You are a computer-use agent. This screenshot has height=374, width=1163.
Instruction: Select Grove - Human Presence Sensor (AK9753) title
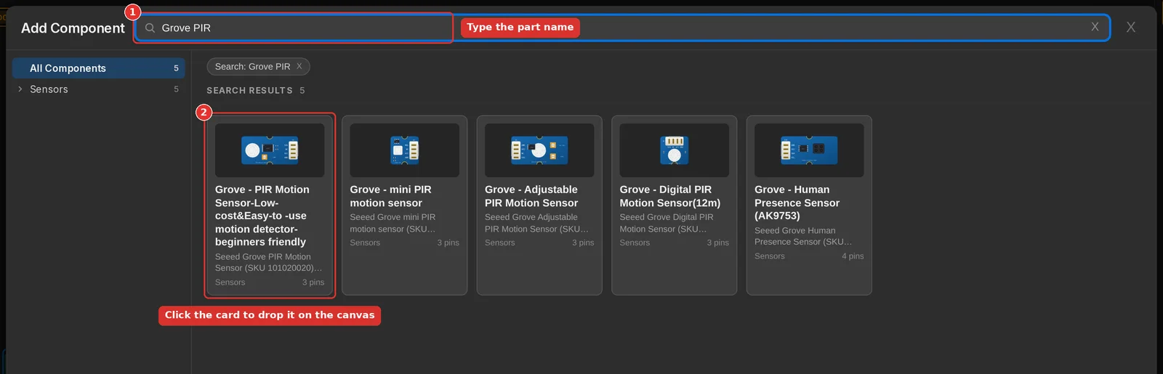point(797,203)
